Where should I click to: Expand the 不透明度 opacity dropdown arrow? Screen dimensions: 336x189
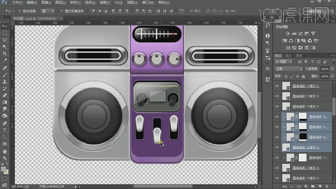332,69
